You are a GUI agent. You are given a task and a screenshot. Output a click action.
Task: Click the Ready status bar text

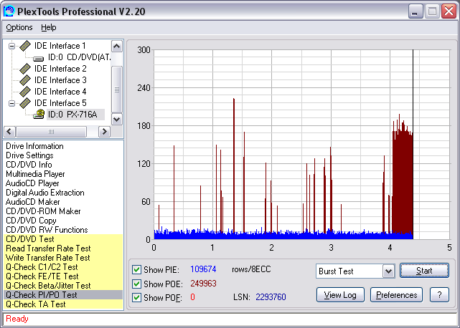click(17, 319)
